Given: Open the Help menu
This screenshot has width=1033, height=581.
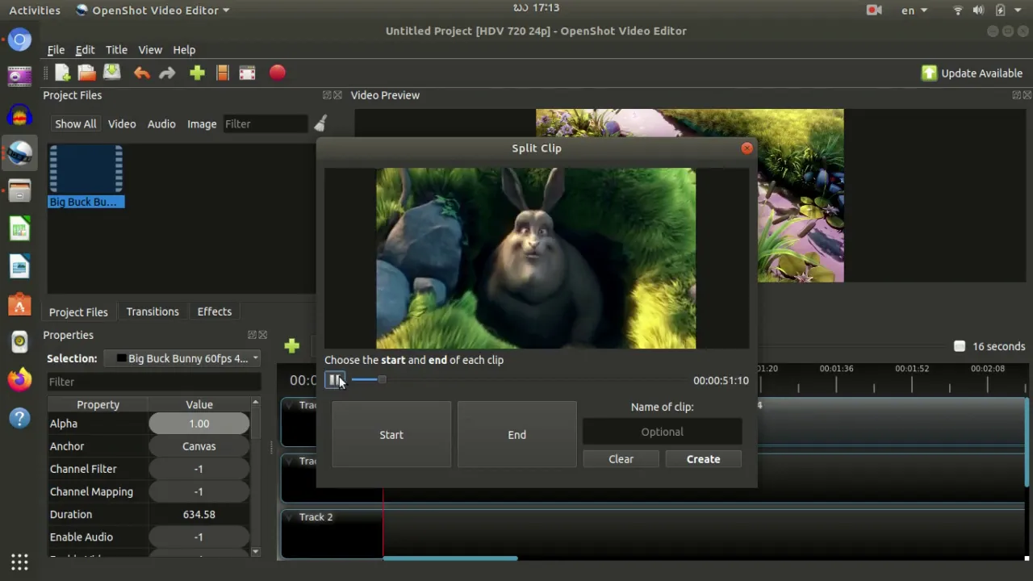Looking at the screenshot, I should coord(184,50).
